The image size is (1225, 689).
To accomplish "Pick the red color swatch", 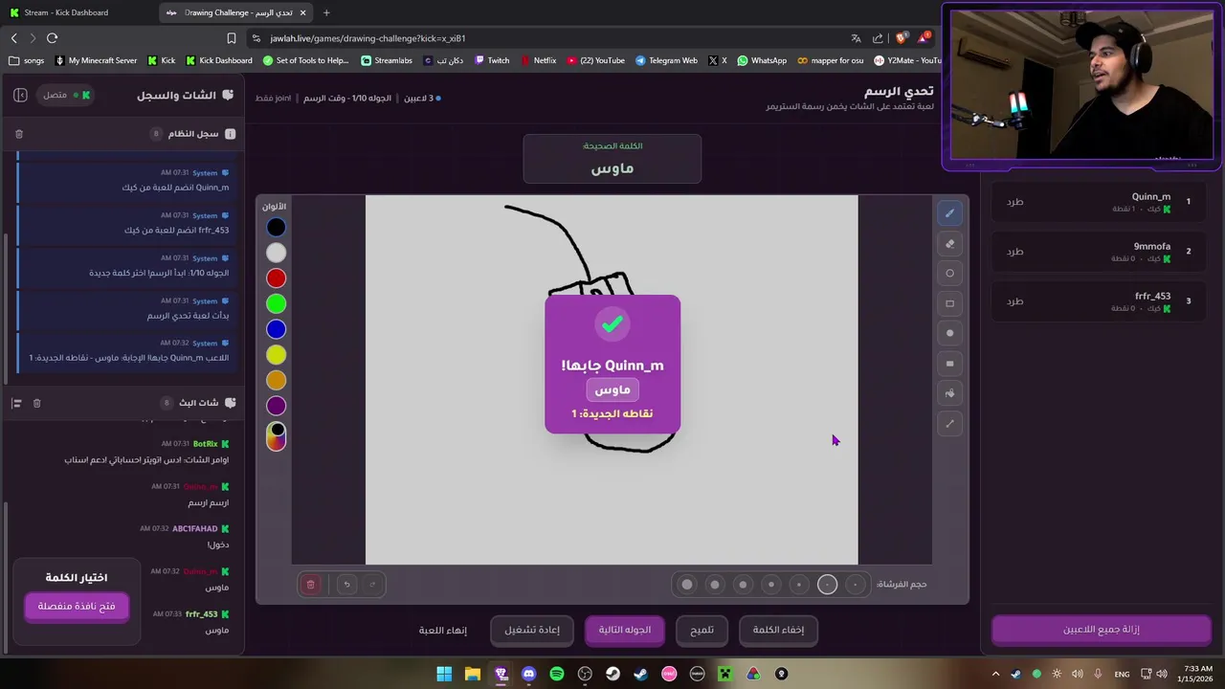I will coord(276,278).
